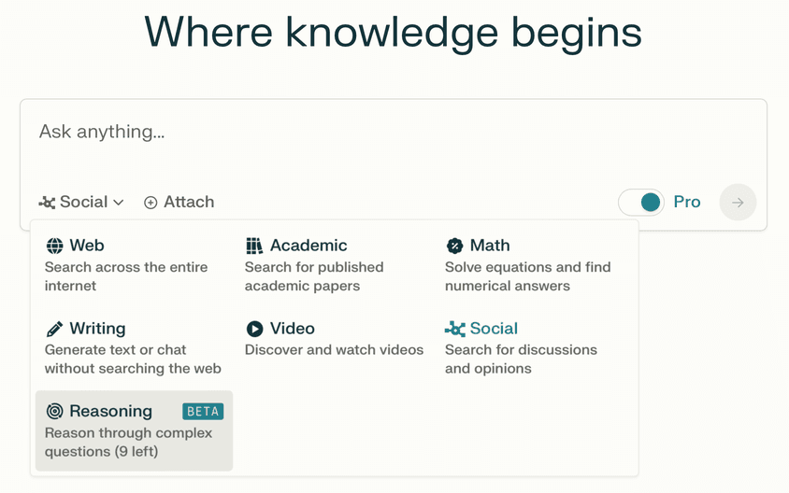Open the Social focus selector
Screen dimensions: 789x493
pyautogui.click(x=81, y=202)
